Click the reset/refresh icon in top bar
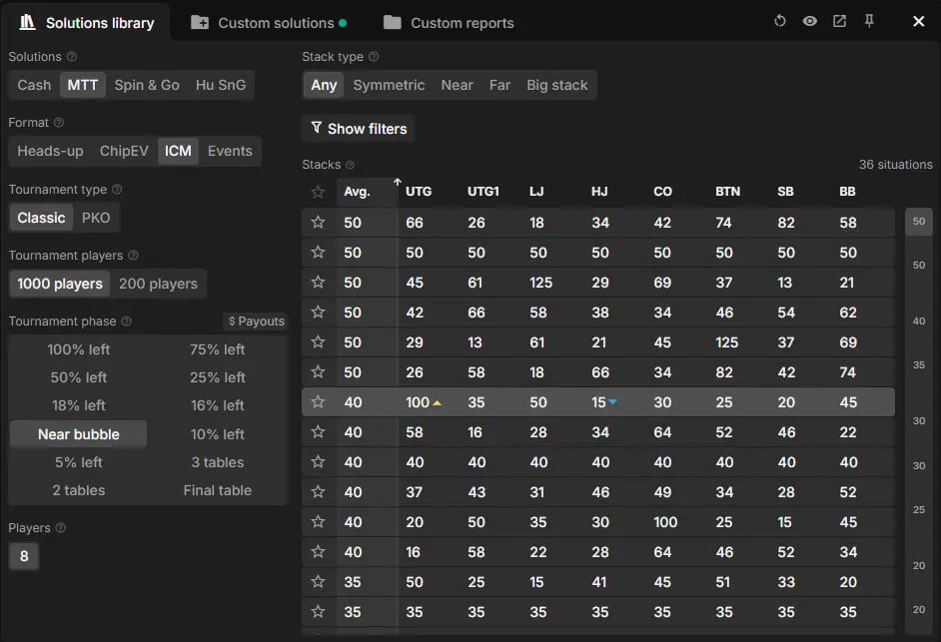 click(779, 21)
